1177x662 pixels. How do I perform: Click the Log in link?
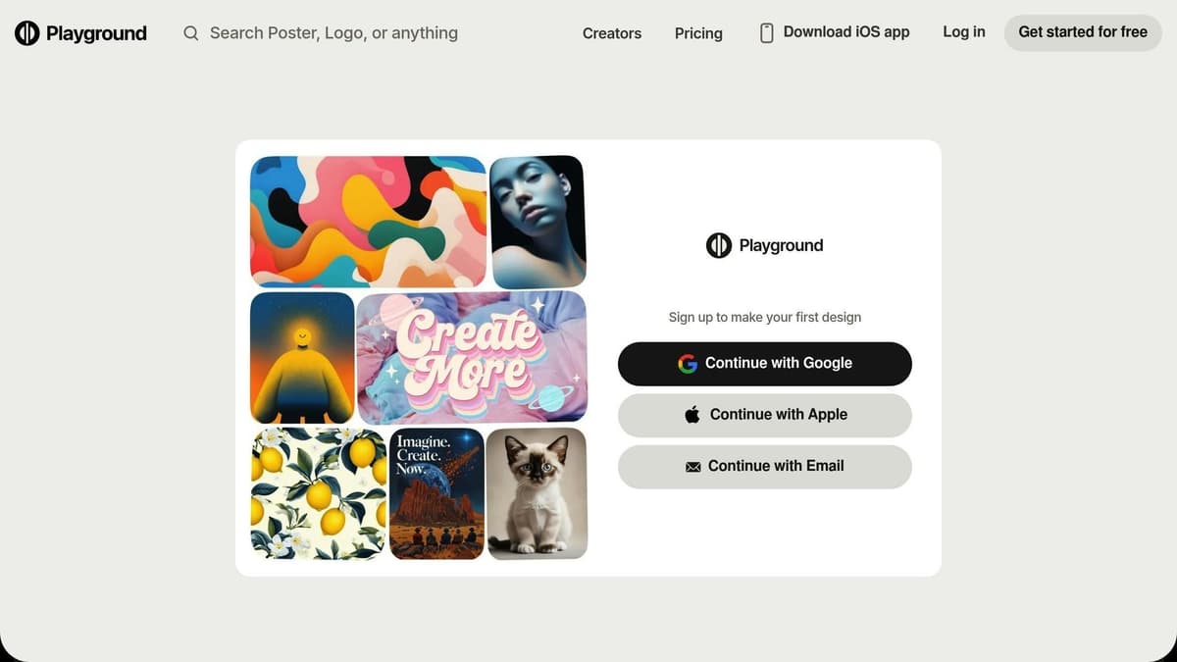point(964,32)
